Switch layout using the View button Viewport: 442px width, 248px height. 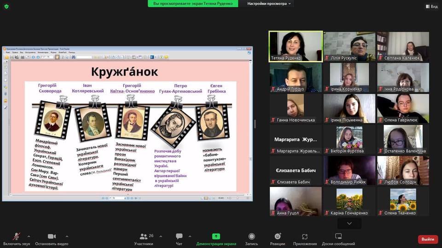pos(431,6)
